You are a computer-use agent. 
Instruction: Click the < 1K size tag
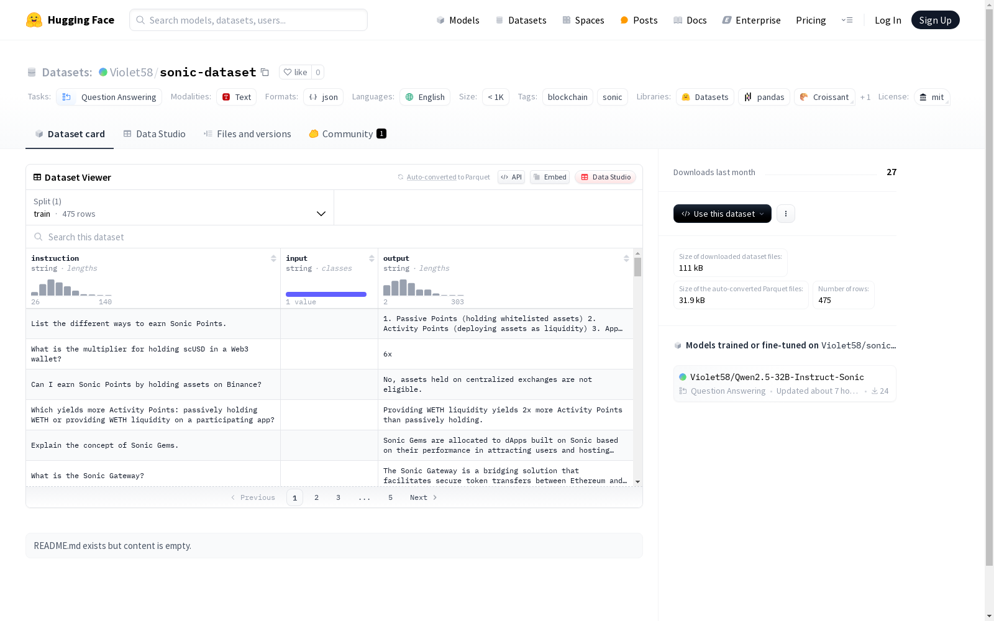[496, 97]
